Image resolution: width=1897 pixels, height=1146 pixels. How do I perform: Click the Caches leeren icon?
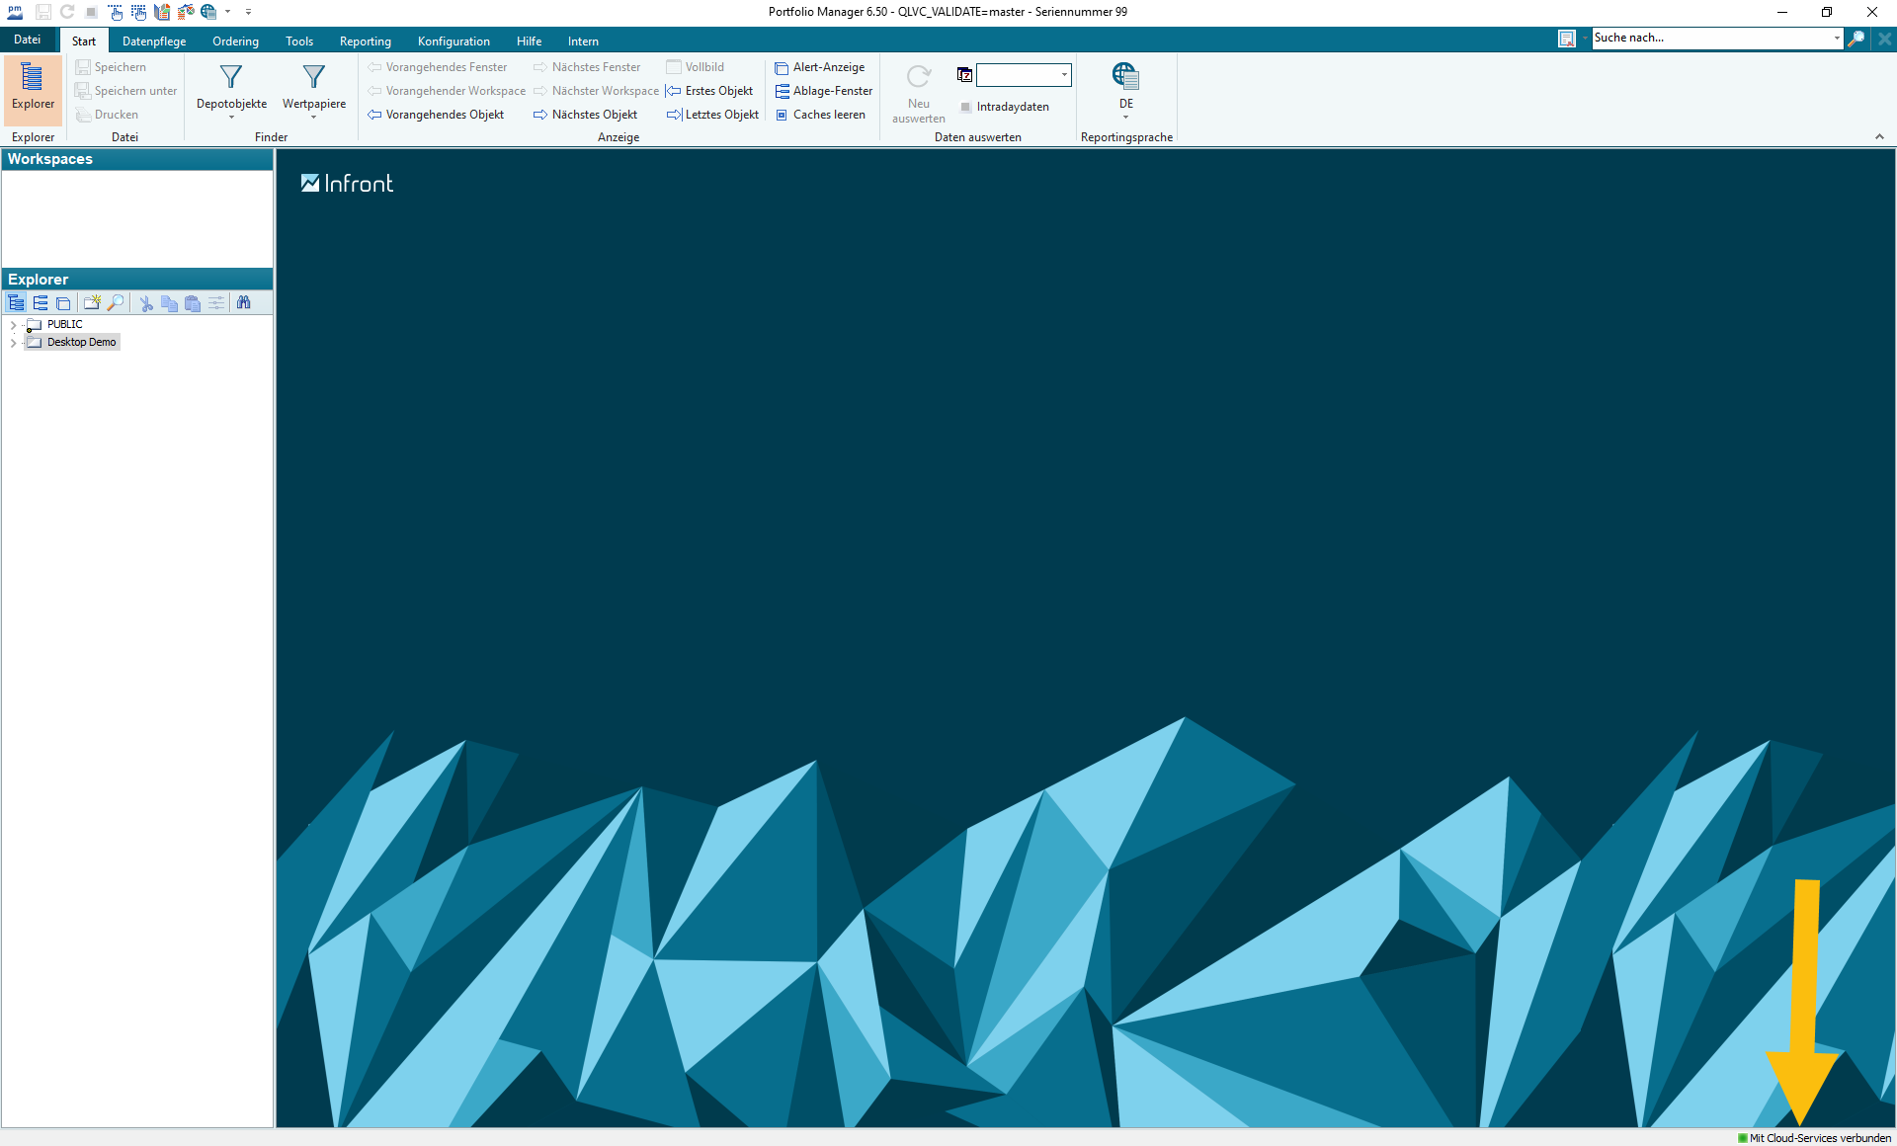tap(782, 115)
